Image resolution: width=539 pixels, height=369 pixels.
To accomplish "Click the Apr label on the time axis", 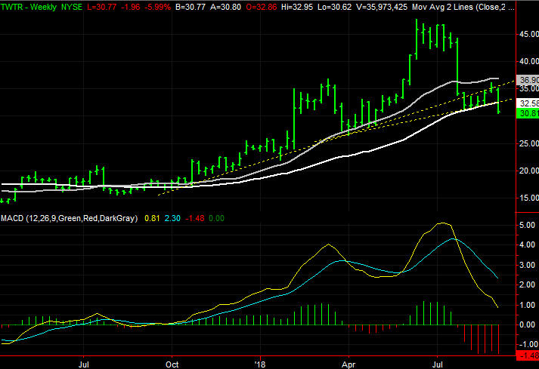I will (348, 364).
